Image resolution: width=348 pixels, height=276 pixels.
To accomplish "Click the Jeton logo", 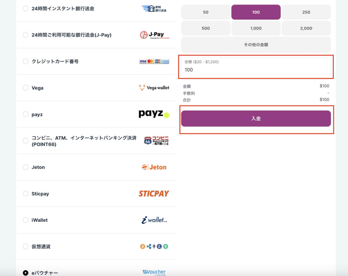I will click(154, 167).
